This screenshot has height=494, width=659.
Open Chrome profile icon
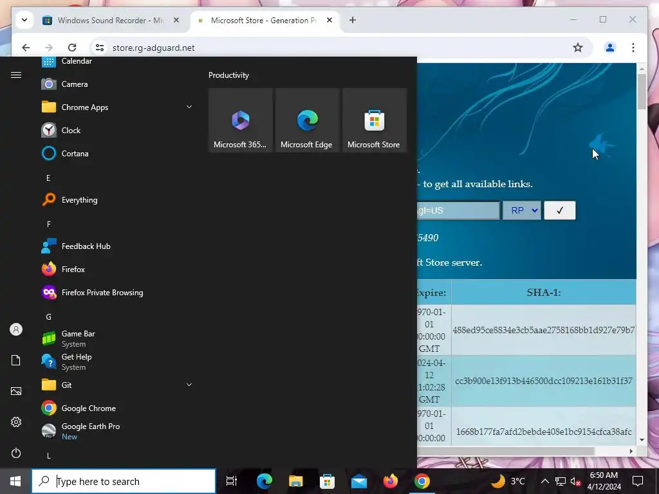610,48
